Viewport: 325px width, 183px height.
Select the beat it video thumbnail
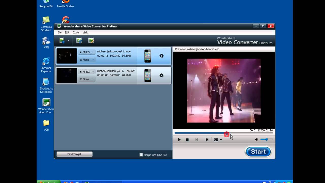click(x=67, y=56)
